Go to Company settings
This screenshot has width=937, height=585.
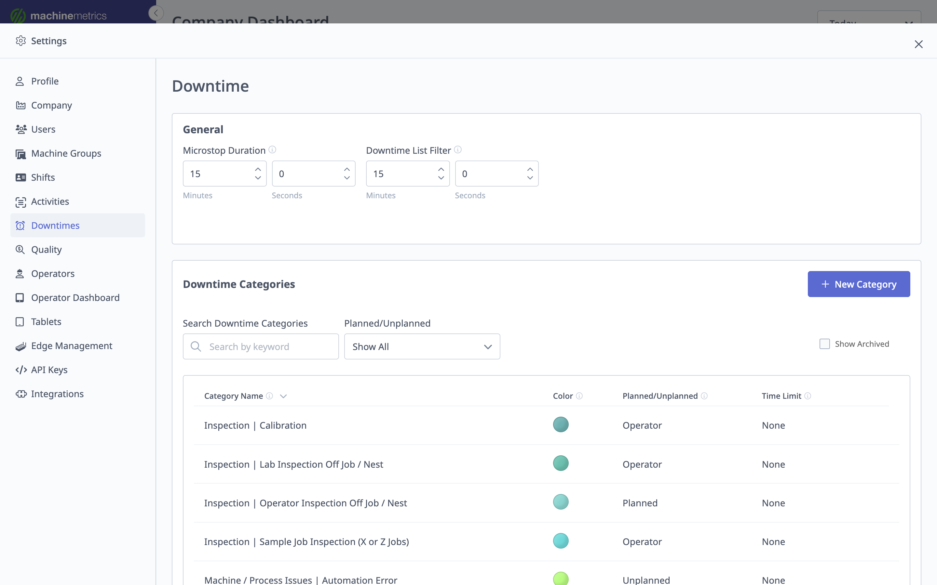(x=77, y=105)
